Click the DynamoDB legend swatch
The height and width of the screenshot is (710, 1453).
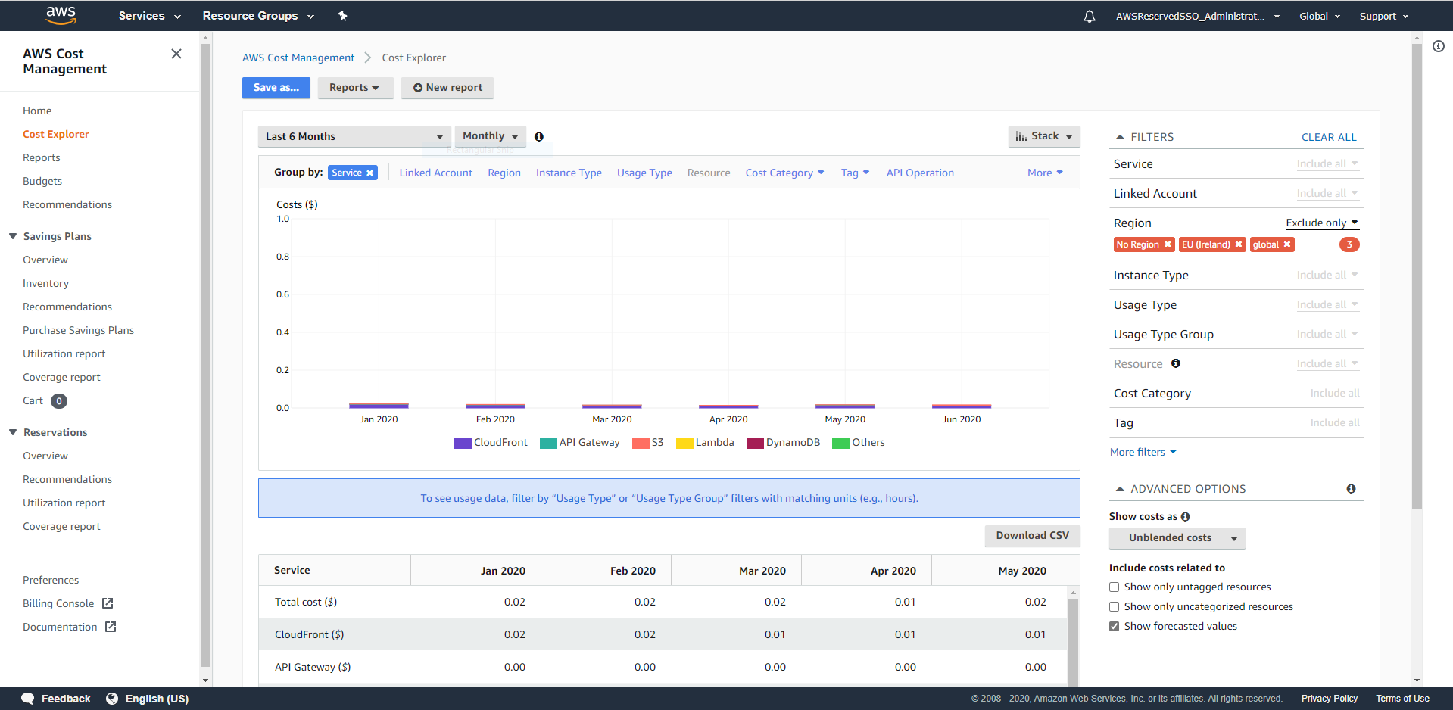click(x=755, y=444)
